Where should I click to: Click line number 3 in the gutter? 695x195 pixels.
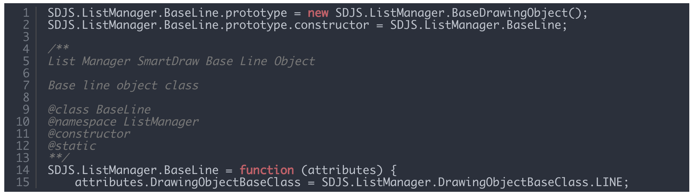click(x=26, y=37)
